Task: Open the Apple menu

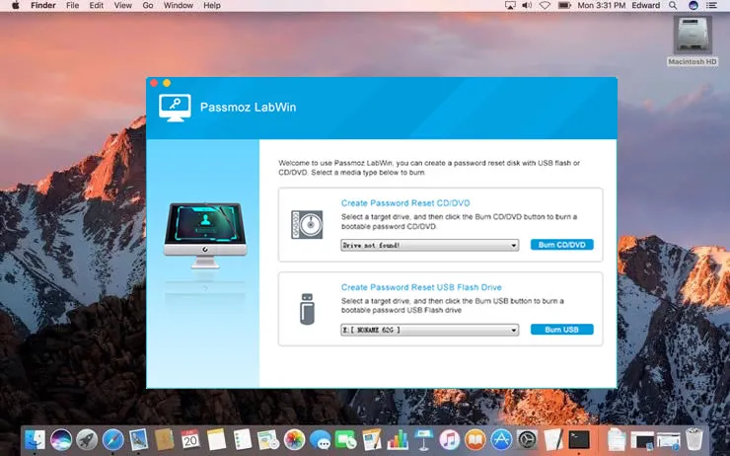Action: coord(16,6)
